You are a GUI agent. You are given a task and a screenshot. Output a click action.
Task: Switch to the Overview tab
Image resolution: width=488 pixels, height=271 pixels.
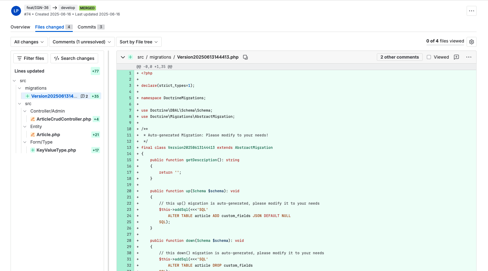(20, 27)
